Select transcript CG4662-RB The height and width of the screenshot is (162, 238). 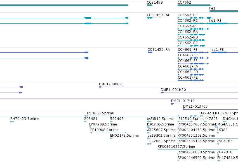187,15
